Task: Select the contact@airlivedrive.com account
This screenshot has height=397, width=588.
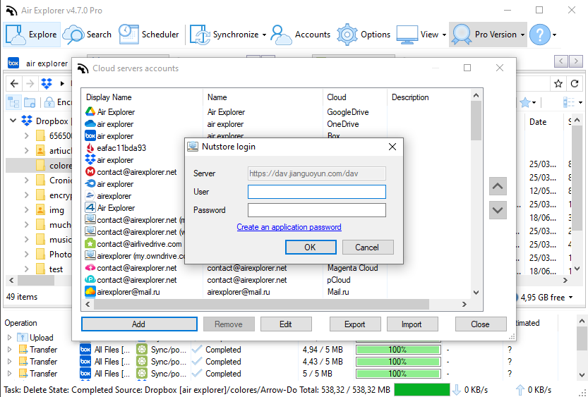Action: pos(134,244)
